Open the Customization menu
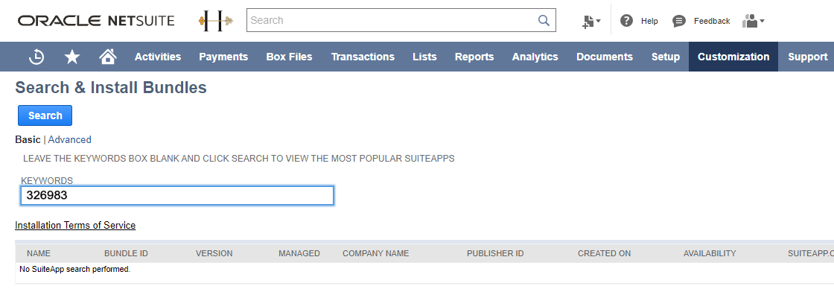The width and height of the screenshot is (834, 292). click(733, 57)
